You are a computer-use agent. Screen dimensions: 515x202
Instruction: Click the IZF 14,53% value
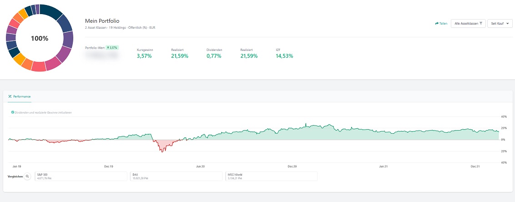[284, 56]
